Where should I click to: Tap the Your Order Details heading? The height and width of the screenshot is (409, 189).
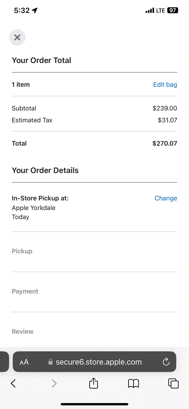45,170
